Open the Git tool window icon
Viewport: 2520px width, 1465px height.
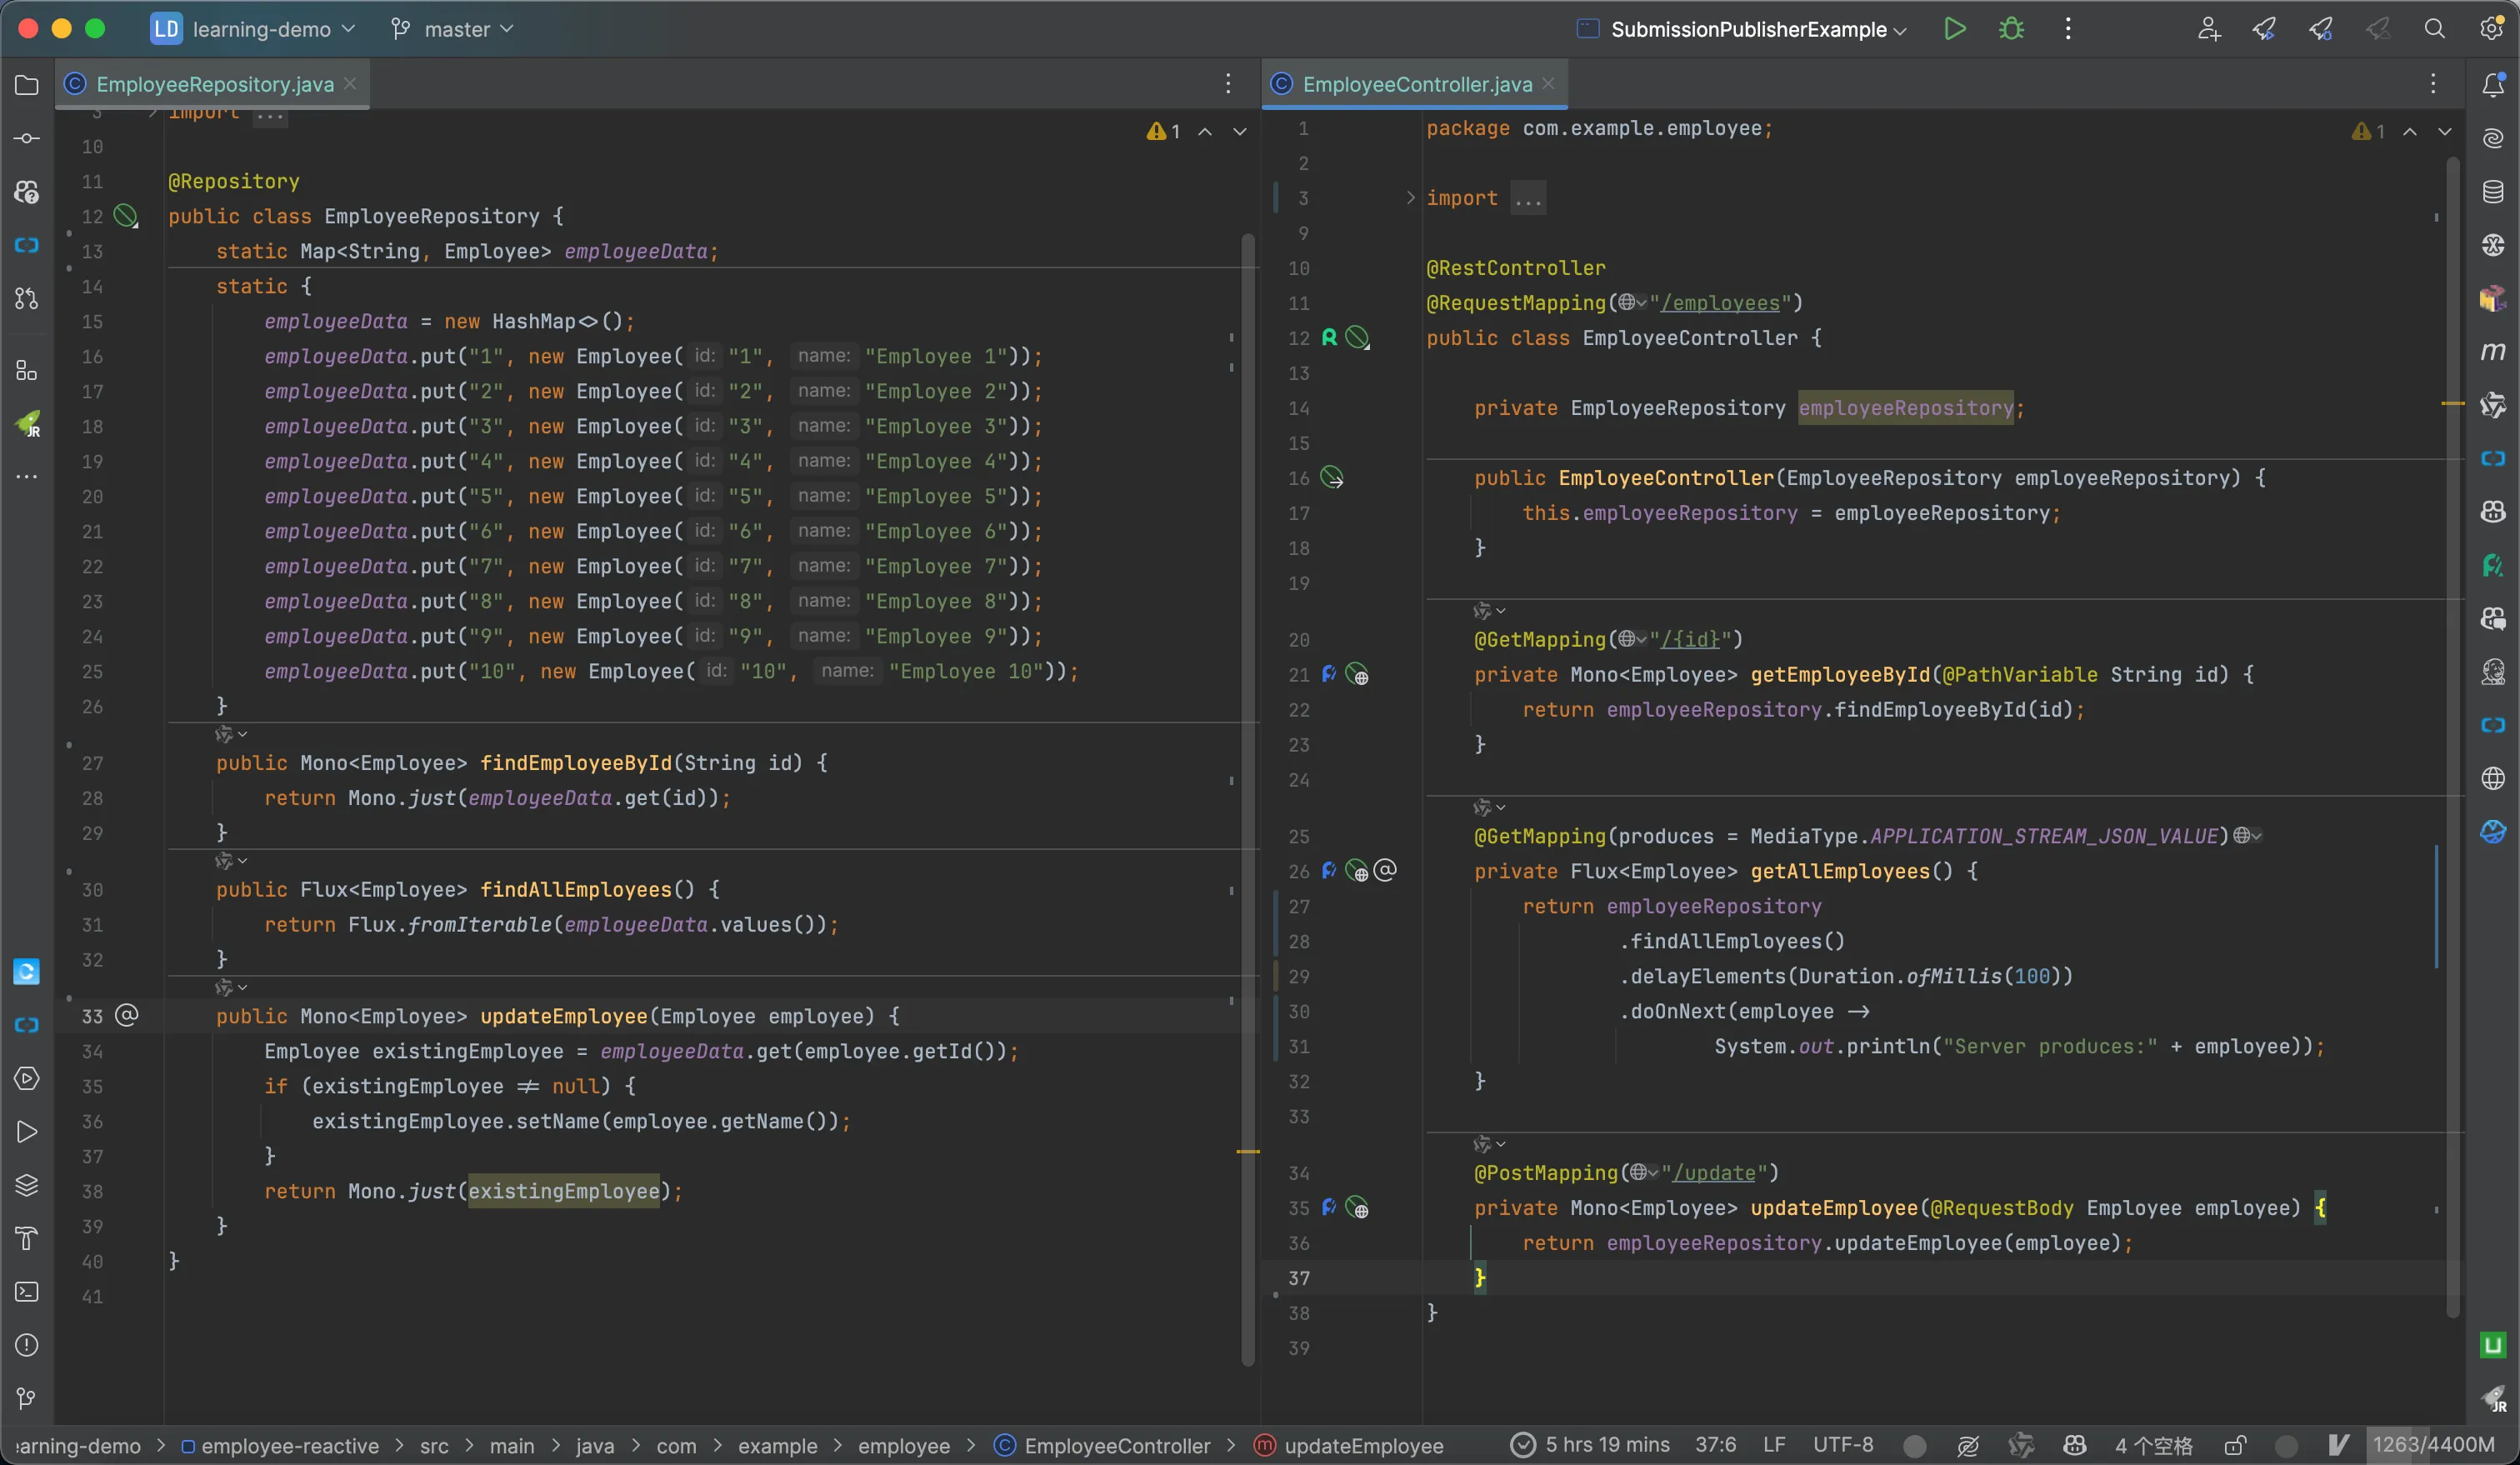(27, 1398)
